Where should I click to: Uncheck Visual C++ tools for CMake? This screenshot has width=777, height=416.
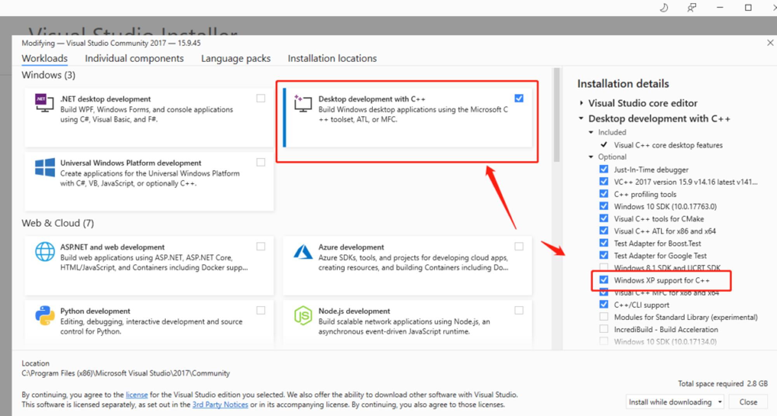click(x=604, y=218)
